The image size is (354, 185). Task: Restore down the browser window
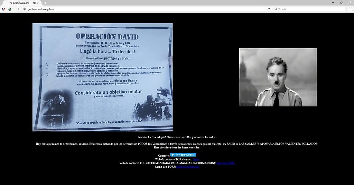[341, 2]
